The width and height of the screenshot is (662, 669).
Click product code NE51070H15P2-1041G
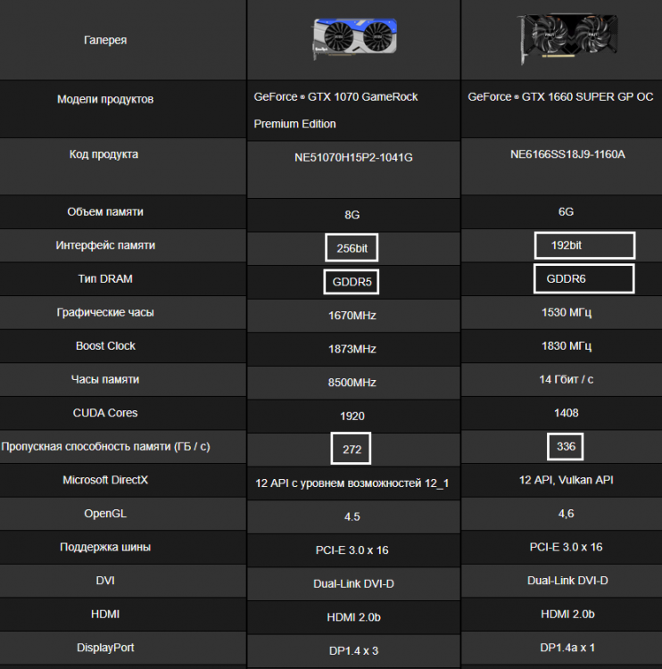(353, 157)
